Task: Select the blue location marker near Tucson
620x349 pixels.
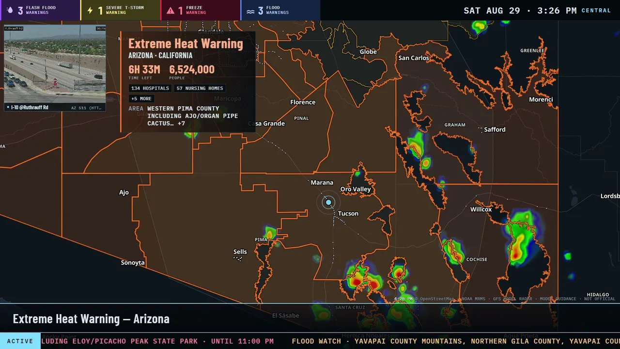Action: [328, 202]
